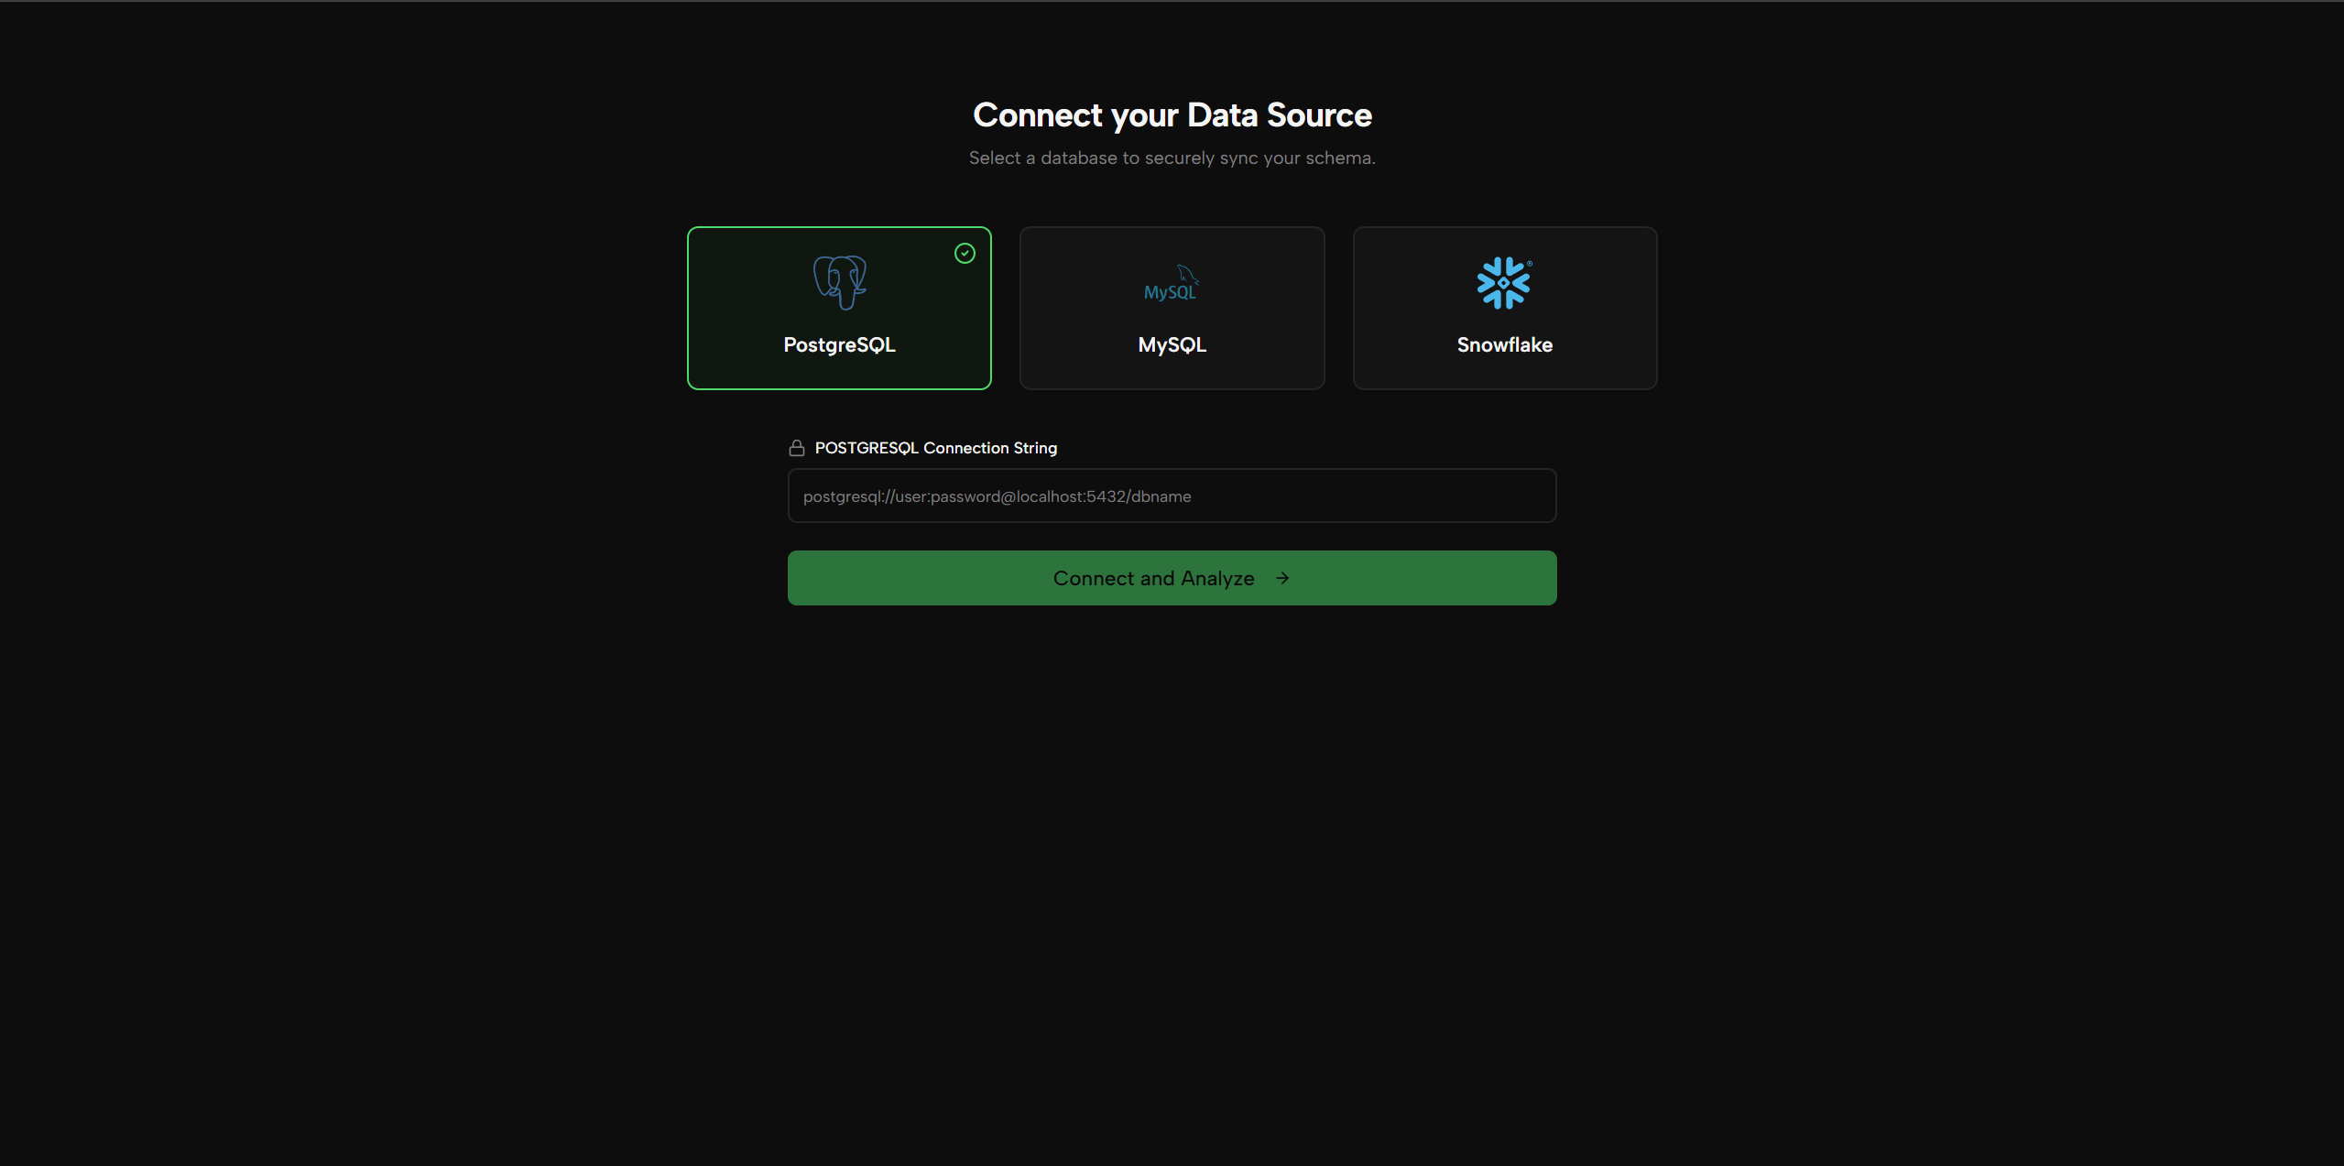Select Snowflake as the data source

point(1503,308)
